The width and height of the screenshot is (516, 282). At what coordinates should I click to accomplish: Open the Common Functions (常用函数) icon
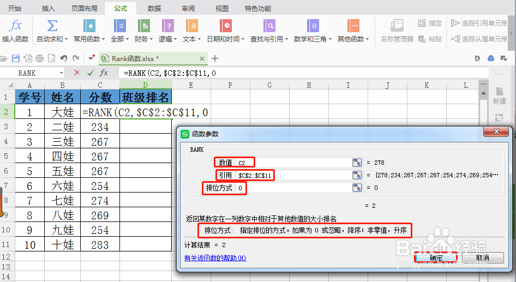pyautogui.click(x=89, y=26)
